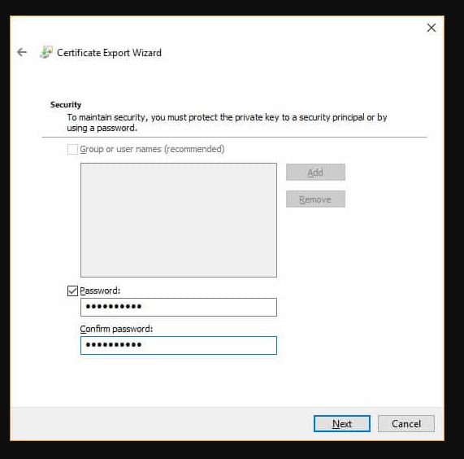Click inside the empty user names list box
Viewport: 464px width, 459px height.
click(179, 221)
